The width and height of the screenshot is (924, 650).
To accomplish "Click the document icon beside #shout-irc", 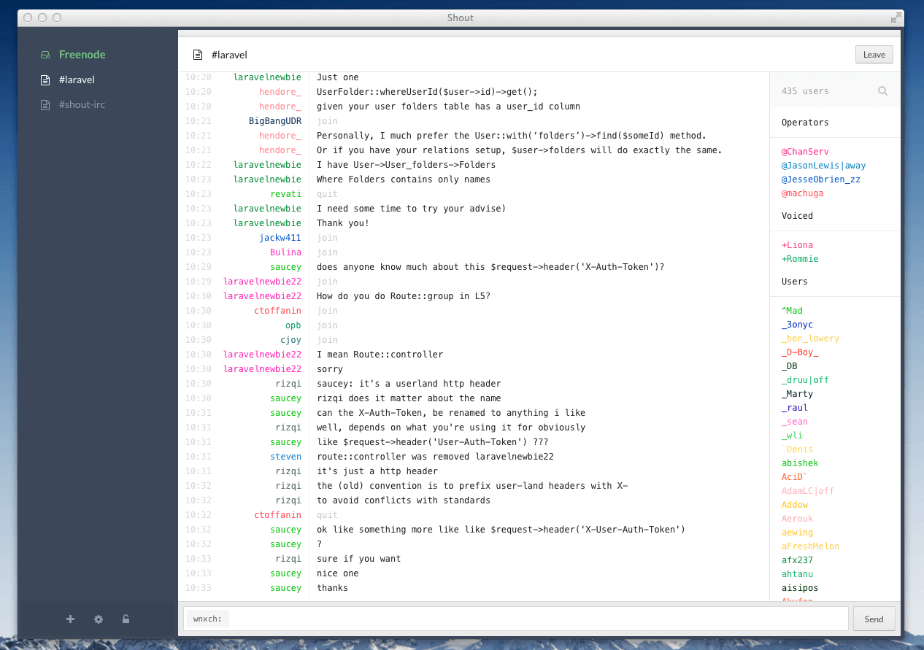I will [45, 104].
